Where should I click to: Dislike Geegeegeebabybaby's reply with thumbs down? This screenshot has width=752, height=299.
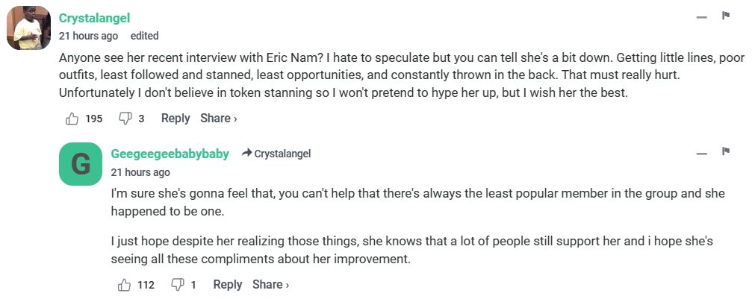tap(178, 284)
